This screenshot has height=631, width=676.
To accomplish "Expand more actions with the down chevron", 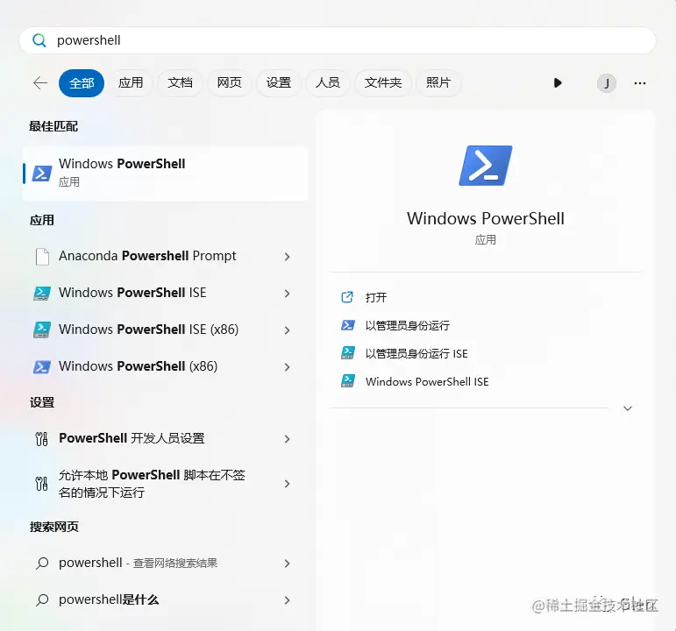I will (x=628, y=408).
